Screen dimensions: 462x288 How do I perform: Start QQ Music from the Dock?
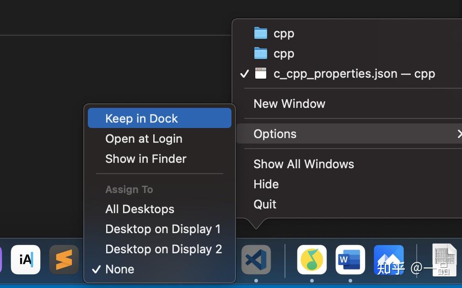tap(312, 260)
